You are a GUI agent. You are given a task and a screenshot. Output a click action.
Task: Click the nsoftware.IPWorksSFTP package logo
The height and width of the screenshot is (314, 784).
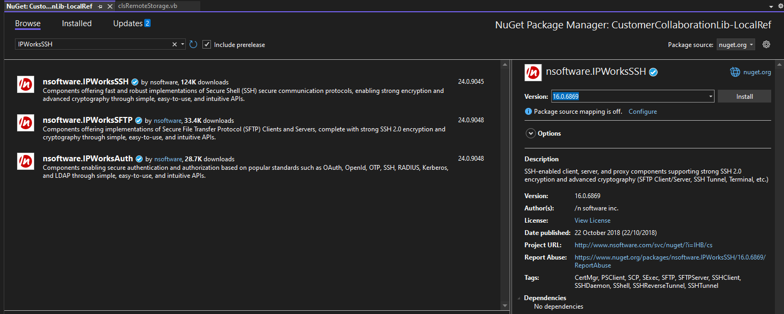point(26,123)
